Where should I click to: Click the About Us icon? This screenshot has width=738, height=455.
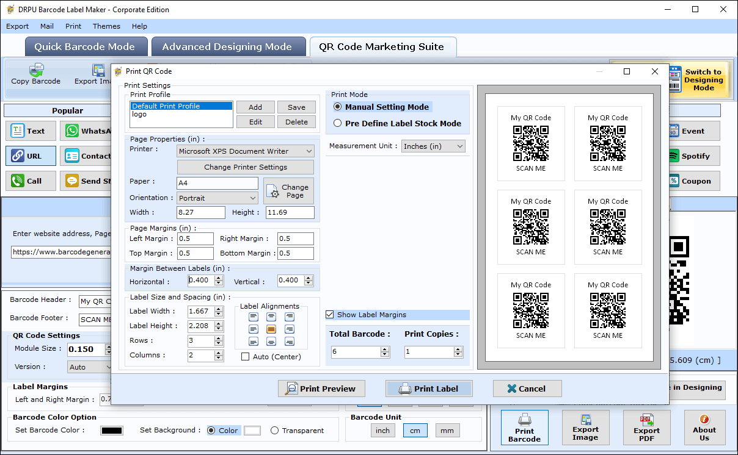click(704, 419)
